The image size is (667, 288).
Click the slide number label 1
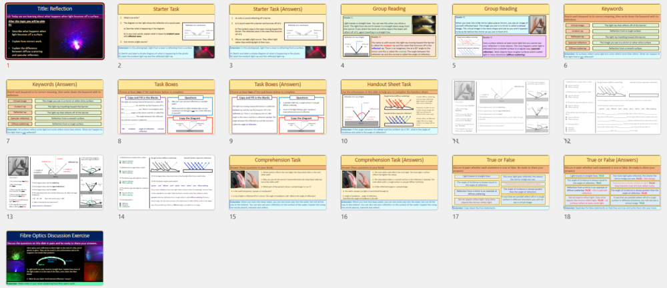click(7, 65)
